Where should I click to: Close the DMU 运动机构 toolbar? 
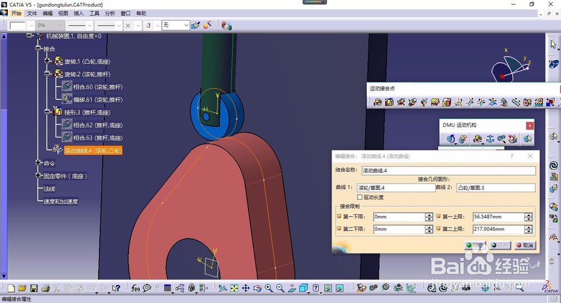point(530,126)
